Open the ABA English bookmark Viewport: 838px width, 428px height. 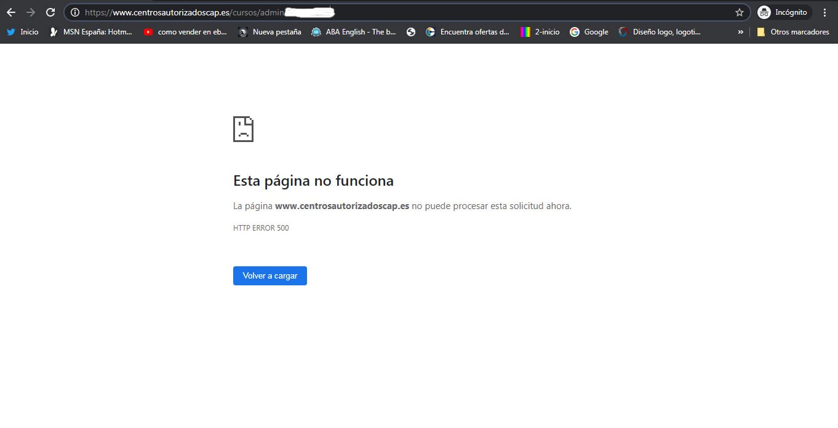354,32
